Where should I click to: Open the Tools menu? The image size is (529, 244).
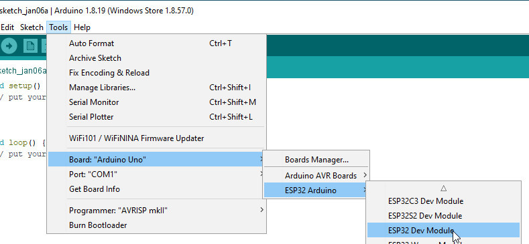click(58, 27)
